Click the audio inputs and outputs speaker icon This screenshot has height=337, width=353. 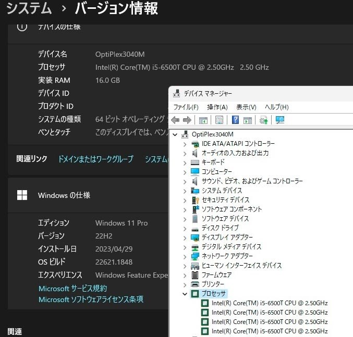coord(195,153)
